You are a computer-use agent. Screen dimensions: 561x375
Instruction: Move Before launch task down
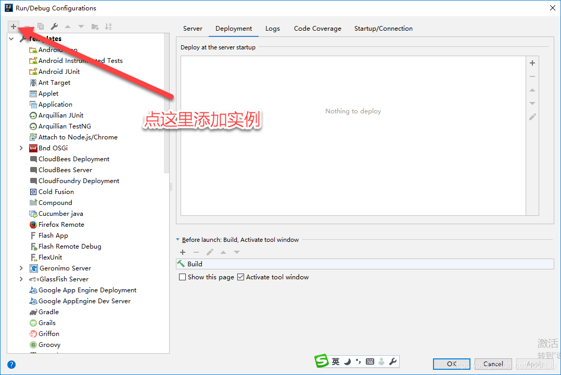[x=237, y=252]
